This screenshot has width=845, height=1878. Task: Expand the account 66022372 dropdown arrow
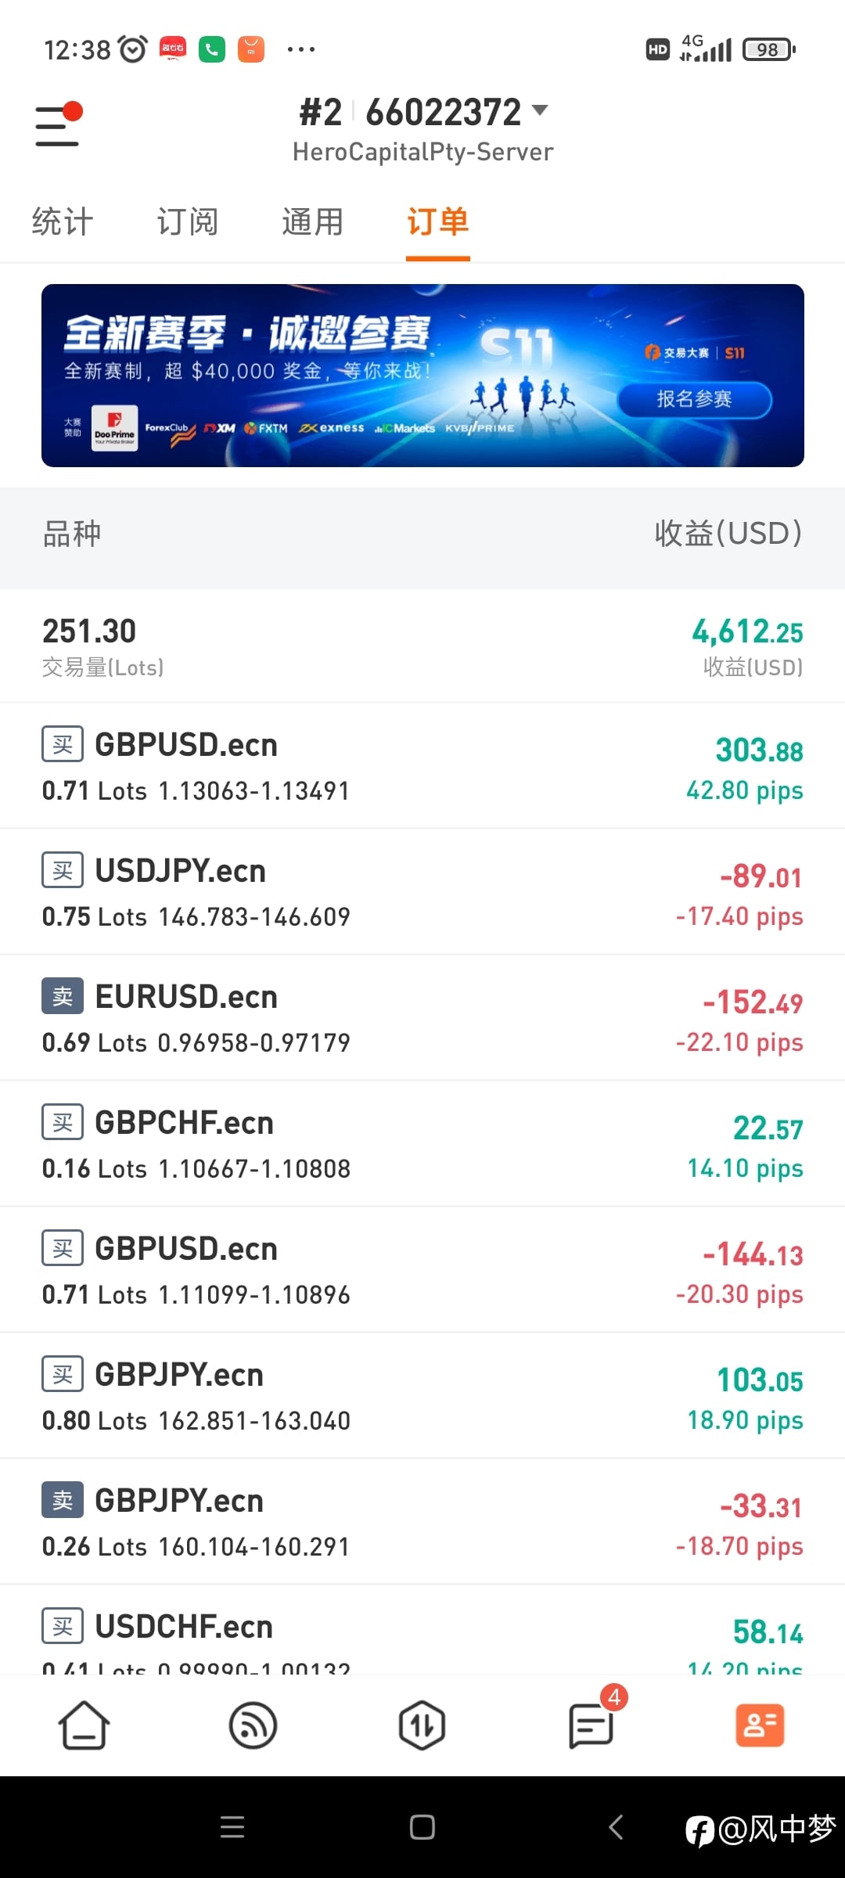tap(540, 110)
